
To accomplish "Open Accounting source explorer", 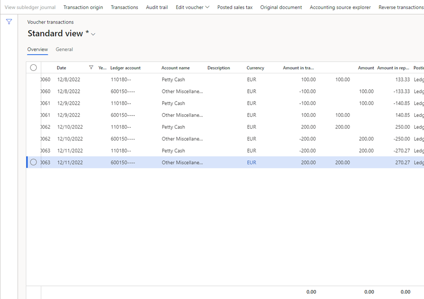I will pyautogui.click(x=340, y=7).
